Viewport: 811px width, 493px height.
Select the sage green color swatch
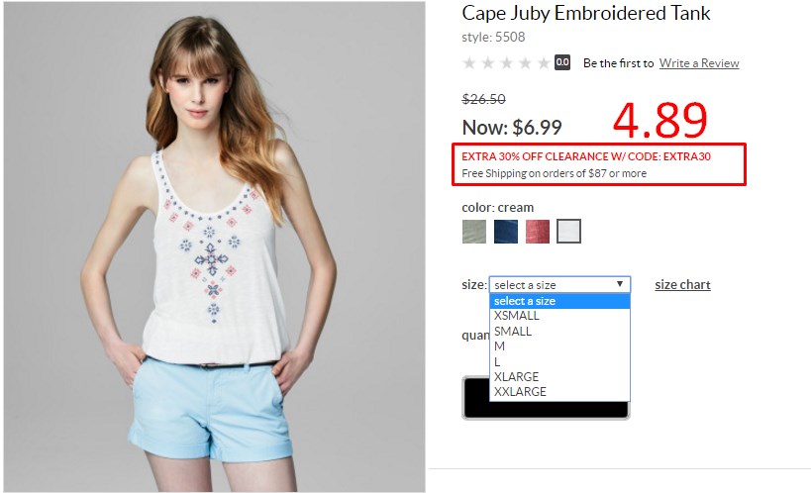coord(474,232)
